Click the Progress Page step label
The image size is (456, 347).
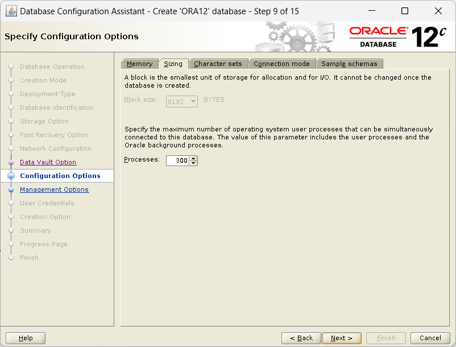[44, 245]
